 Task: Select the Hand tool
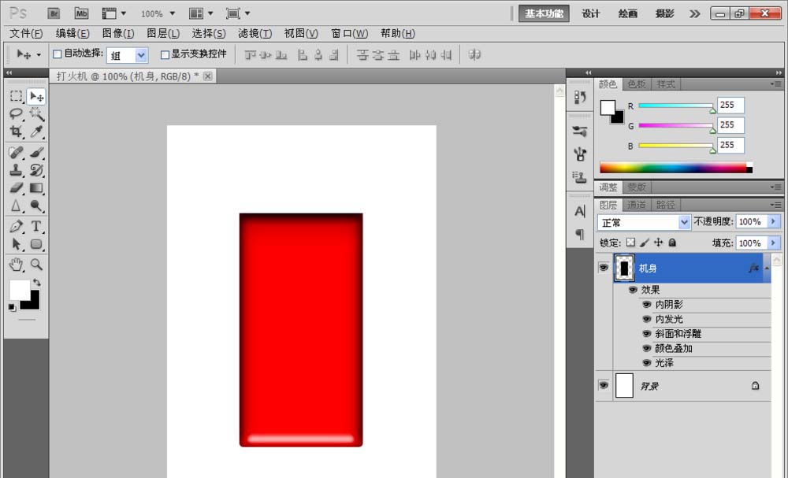[17, 264]
